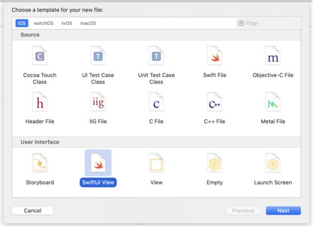Viewport: 313px width, 226px height.
Task: Open the macOS platform tab
Action: [88, 23]
